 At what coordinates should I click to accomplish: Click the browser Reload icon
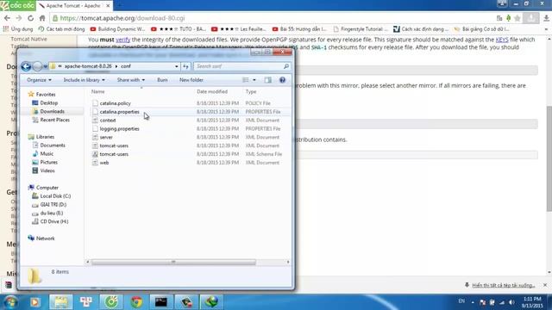(31, 18)
